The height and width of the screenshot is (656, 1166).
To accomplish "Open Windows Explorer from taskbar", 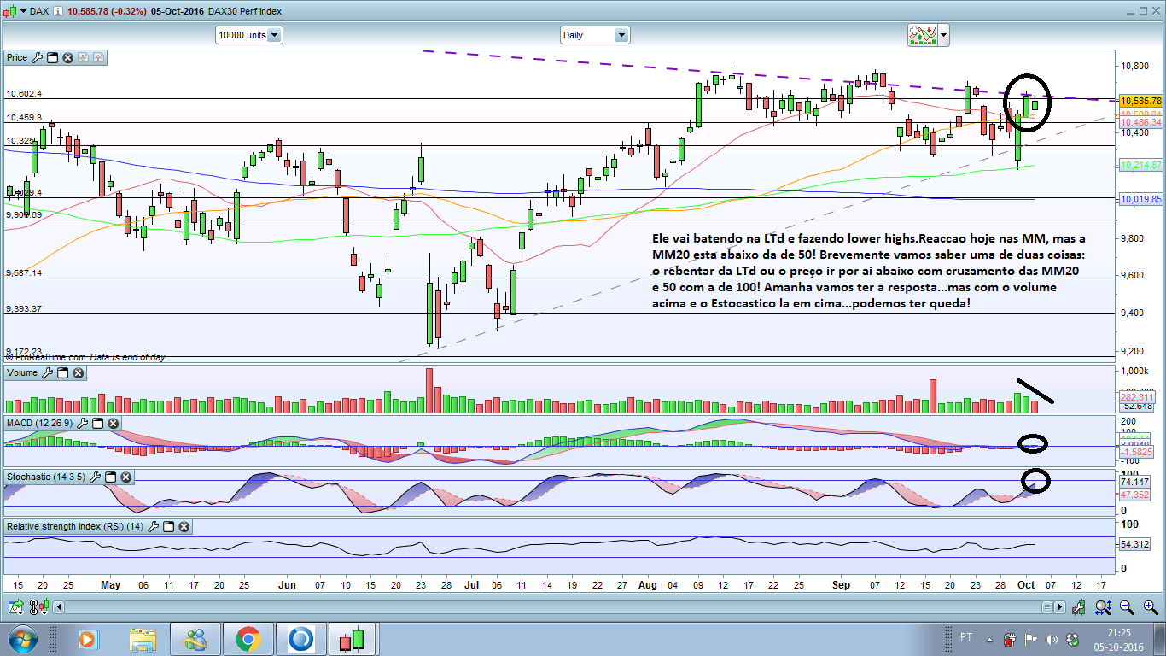I will [x=143, y=639].
